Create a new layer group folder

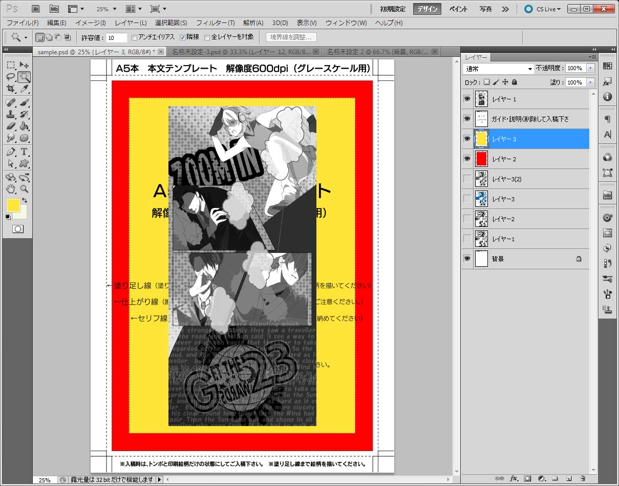555,478
